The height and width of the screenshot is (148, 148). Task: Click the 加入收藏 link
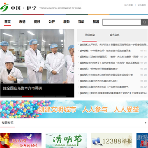(x=128, y=5)
